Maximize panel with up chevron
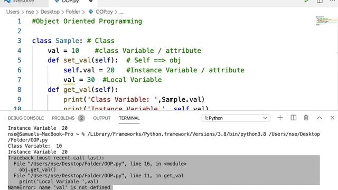 tap(320, 118)
